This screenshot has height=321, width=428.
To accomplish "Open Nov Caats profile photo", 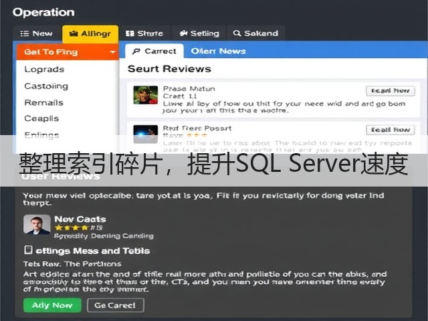I will (x=37, y=225).
